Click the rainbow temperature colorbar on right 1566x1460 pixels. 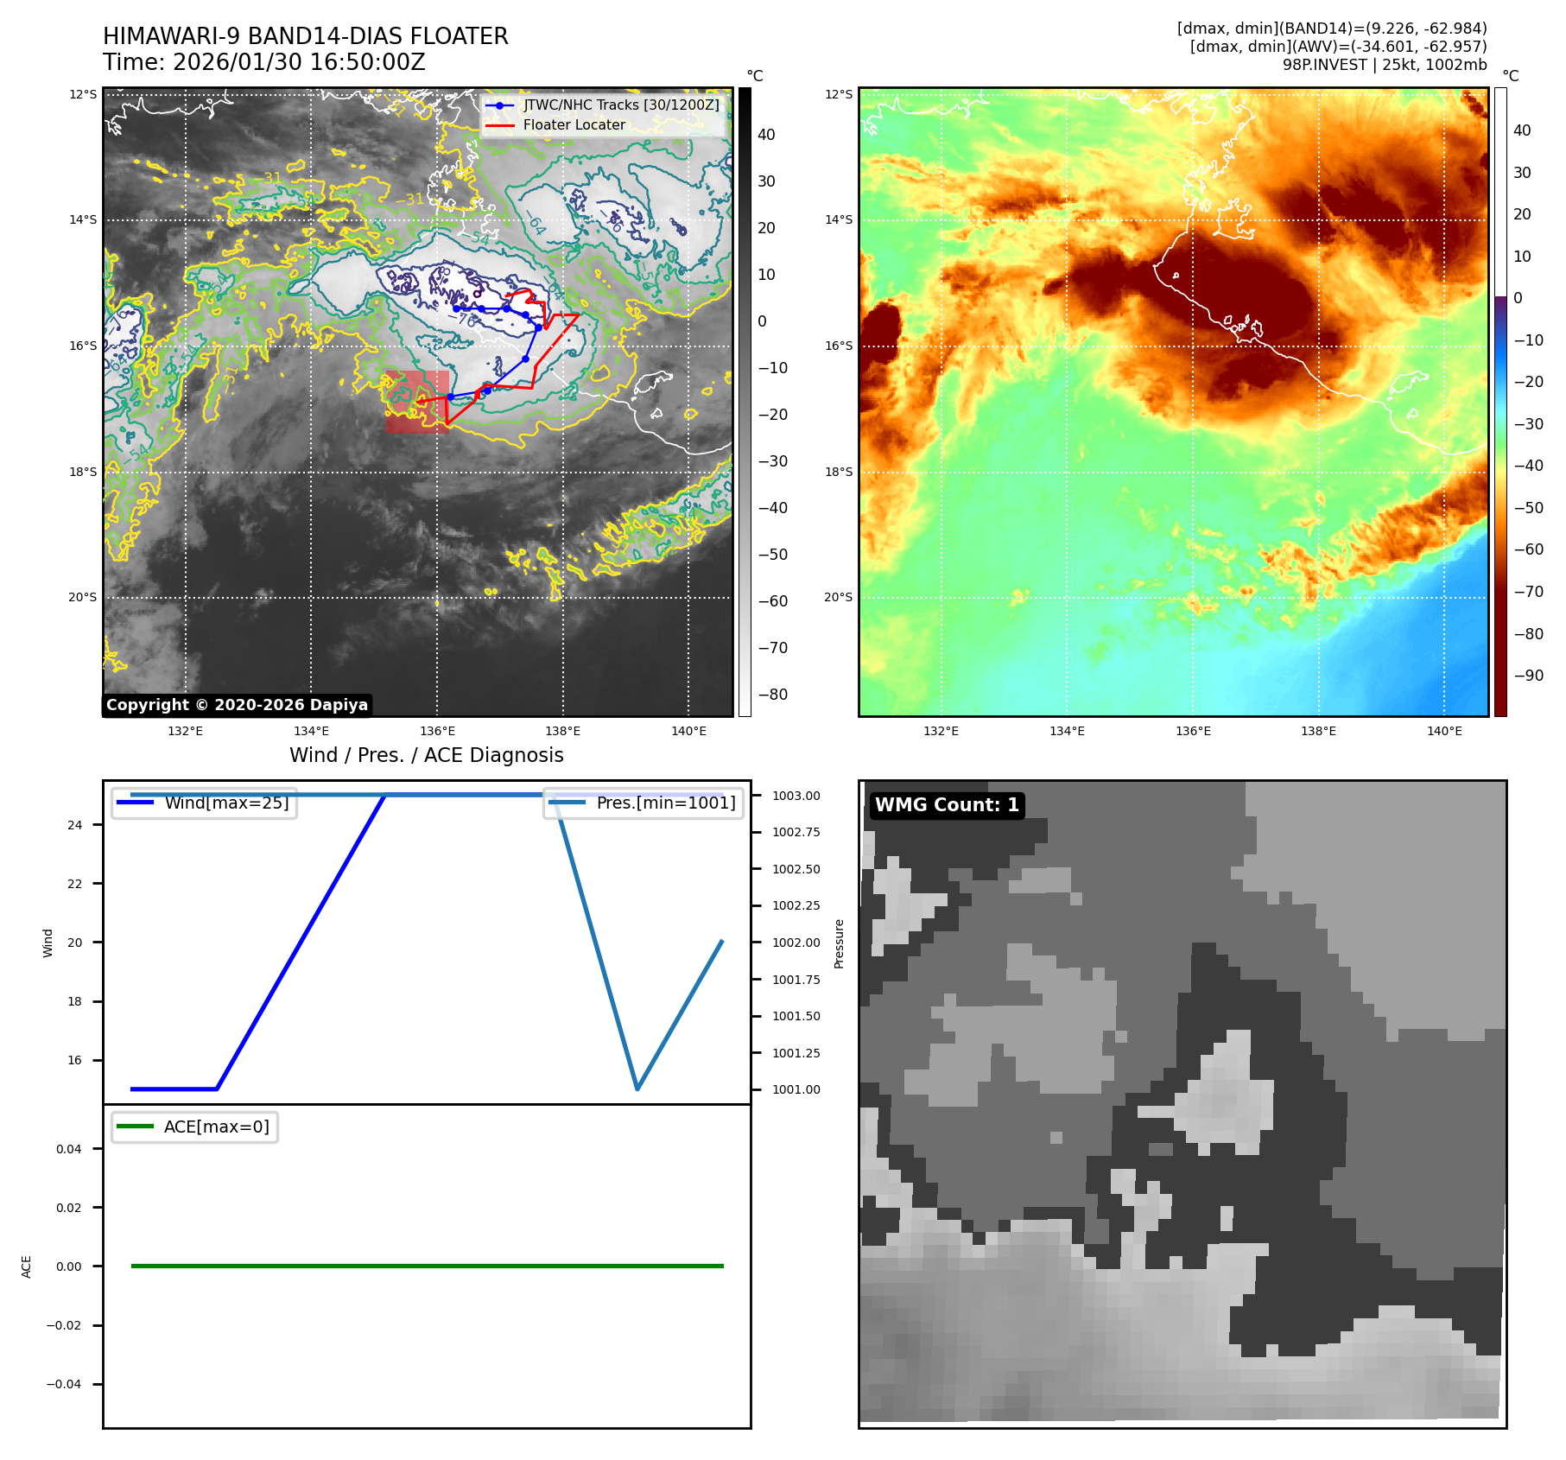1500,402
